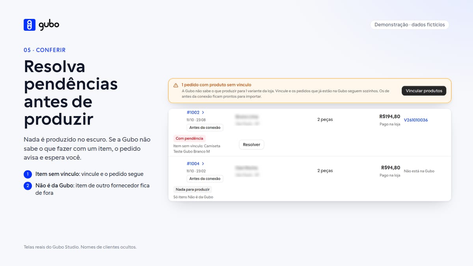Click the Vincular produtos button

(424, 91)
